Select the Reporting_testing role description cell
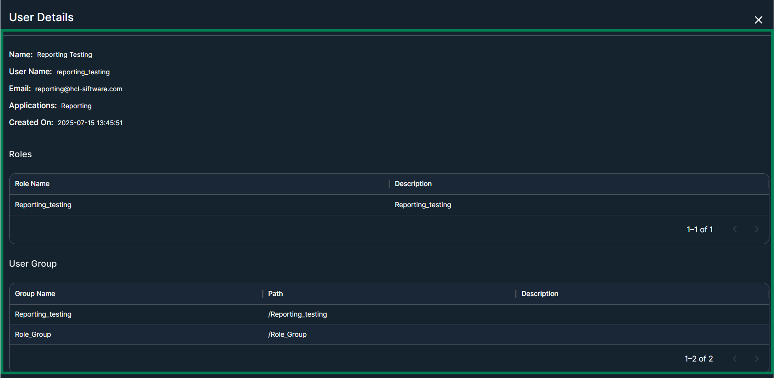 click(423, 205)
